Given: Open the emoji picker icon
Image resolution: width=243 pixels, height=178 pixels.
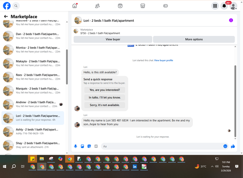Looking at the screenshot, I should coord(225,146).
